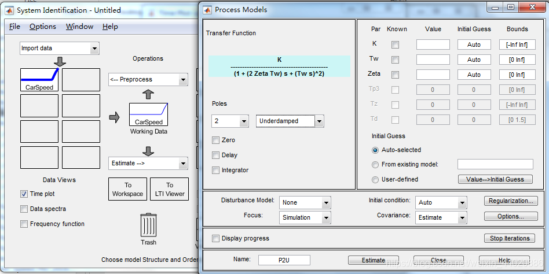549x274 pixels.
Task: Mark parameter Tw as Known
Action: point(396,60)
